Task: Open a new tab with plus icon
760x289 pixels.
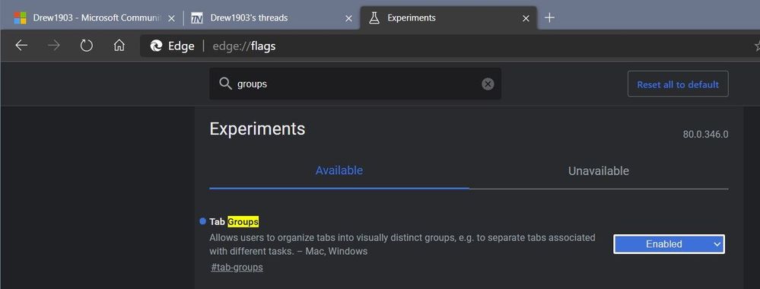Action: pyautogui.click(x=549, y=18)
